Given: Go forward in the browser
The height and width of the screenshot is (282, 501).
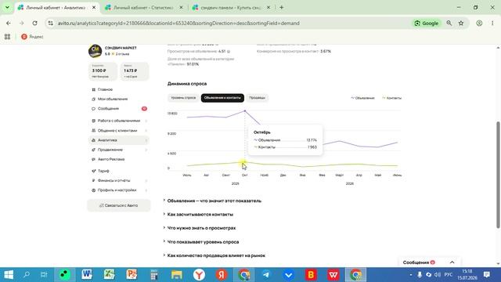Looking at the screenshot, I should 22,23.
